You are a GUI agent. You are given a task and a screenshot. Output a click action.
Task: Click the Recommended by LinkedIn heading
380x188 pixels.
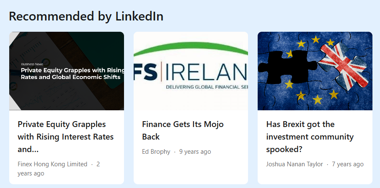pyautogui.click(x=86, y=16)
